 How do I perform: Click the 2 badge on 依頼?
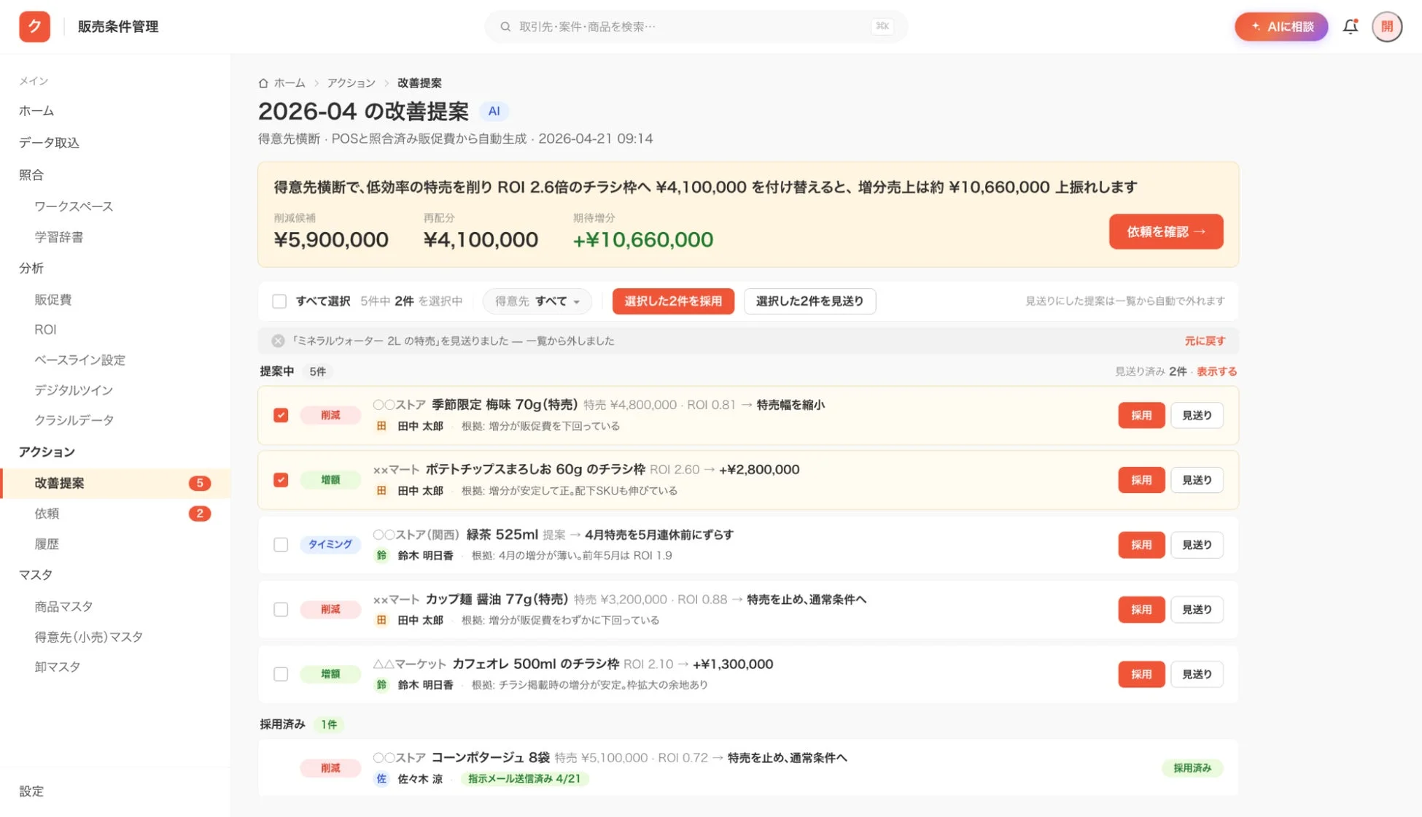point(199,514)
